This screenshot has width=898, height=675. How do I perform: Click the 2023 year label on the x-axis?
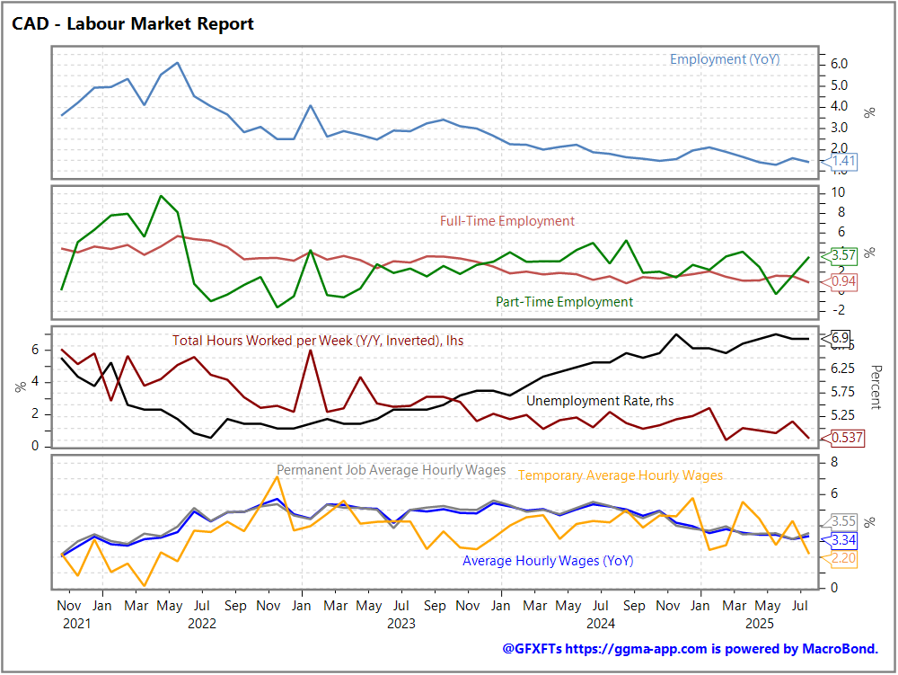401,624
